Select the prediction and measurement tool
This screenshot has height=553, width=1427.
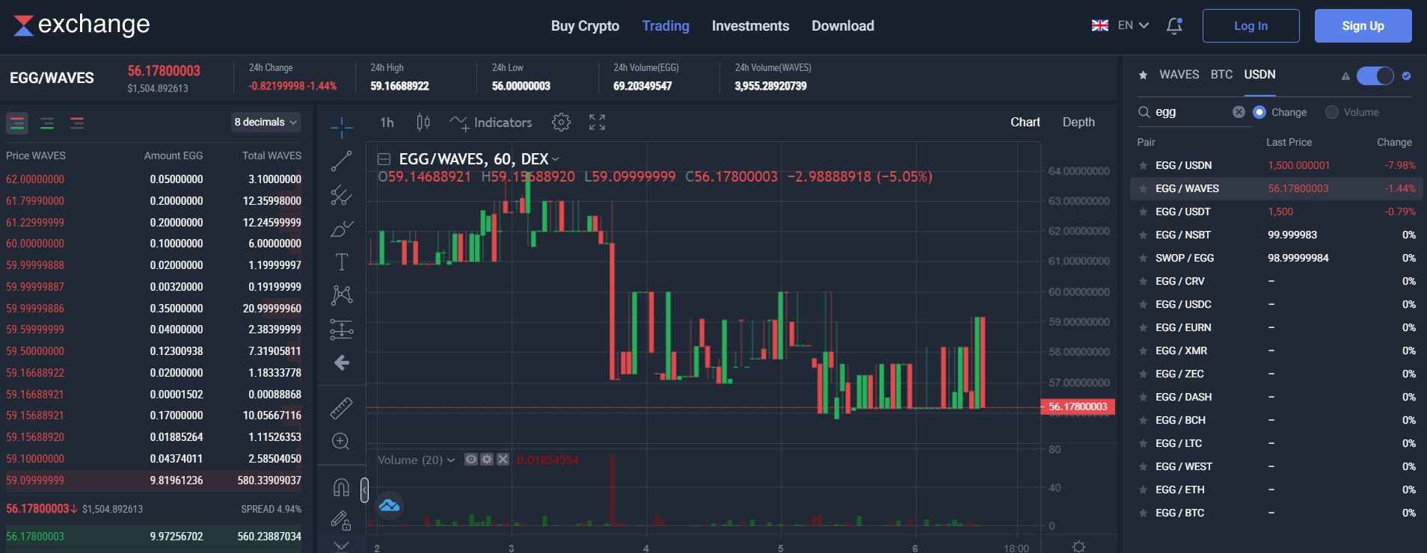click(x=342, y=329)
